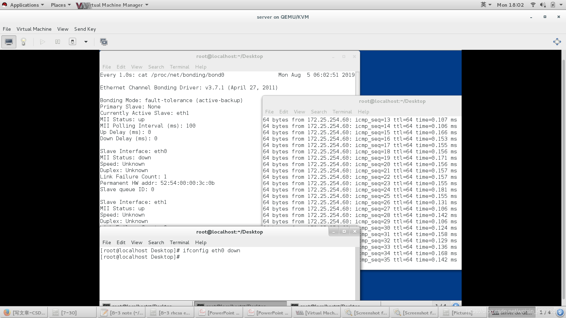Select ping line with icmp_seq=35

click(409, 260)
